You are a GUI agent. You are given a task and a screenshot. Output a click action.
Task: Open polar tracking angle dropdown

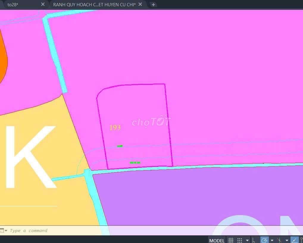(272, 241)
